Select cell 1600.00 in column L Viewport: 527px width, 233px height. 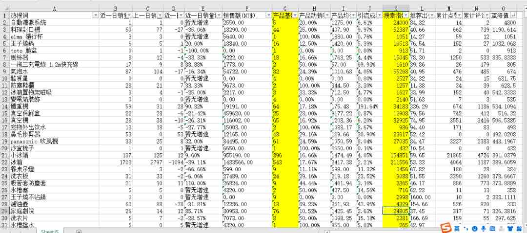coord(422,197)
